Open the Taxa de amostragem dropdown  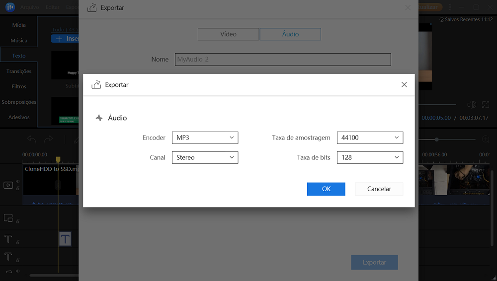pos(370,138)
